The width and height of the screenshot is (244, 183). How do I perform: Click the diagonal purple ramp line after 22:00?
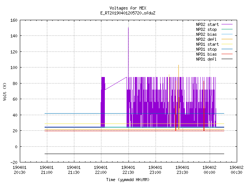click(116, 83)
